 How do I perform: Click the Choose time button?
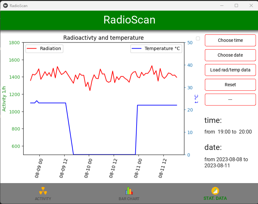pyautogui.click(x=230, y=40)
